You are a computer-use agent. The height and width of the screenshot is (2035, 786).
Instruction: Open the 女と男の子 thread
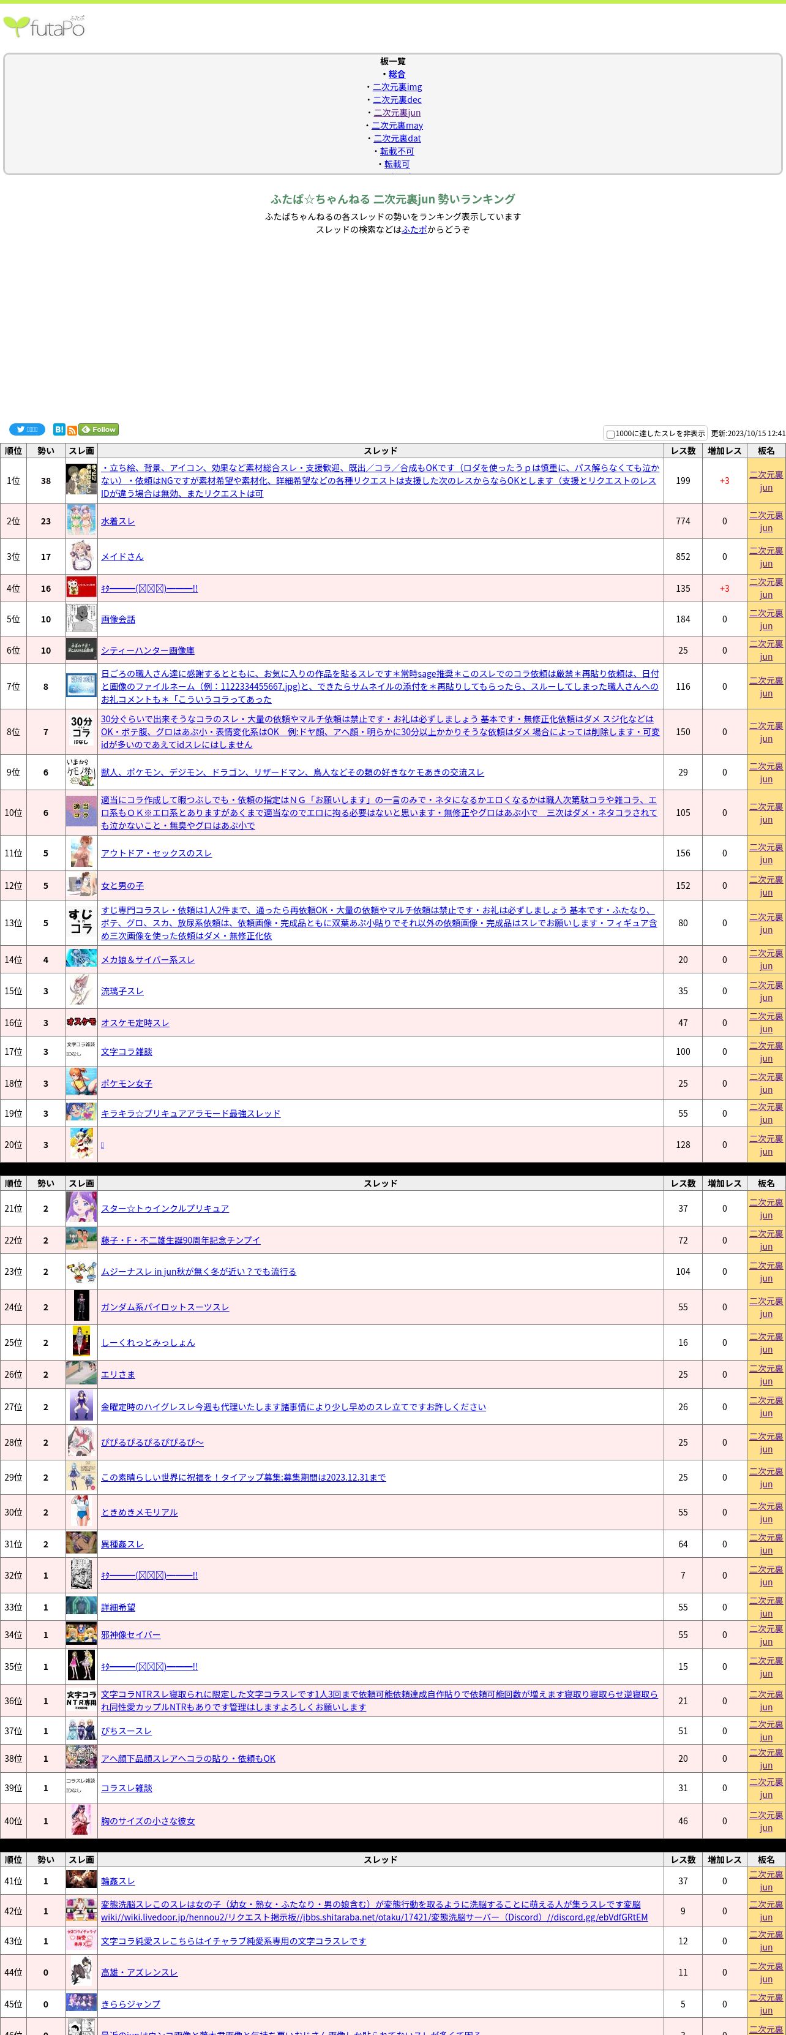pos(122,886)
